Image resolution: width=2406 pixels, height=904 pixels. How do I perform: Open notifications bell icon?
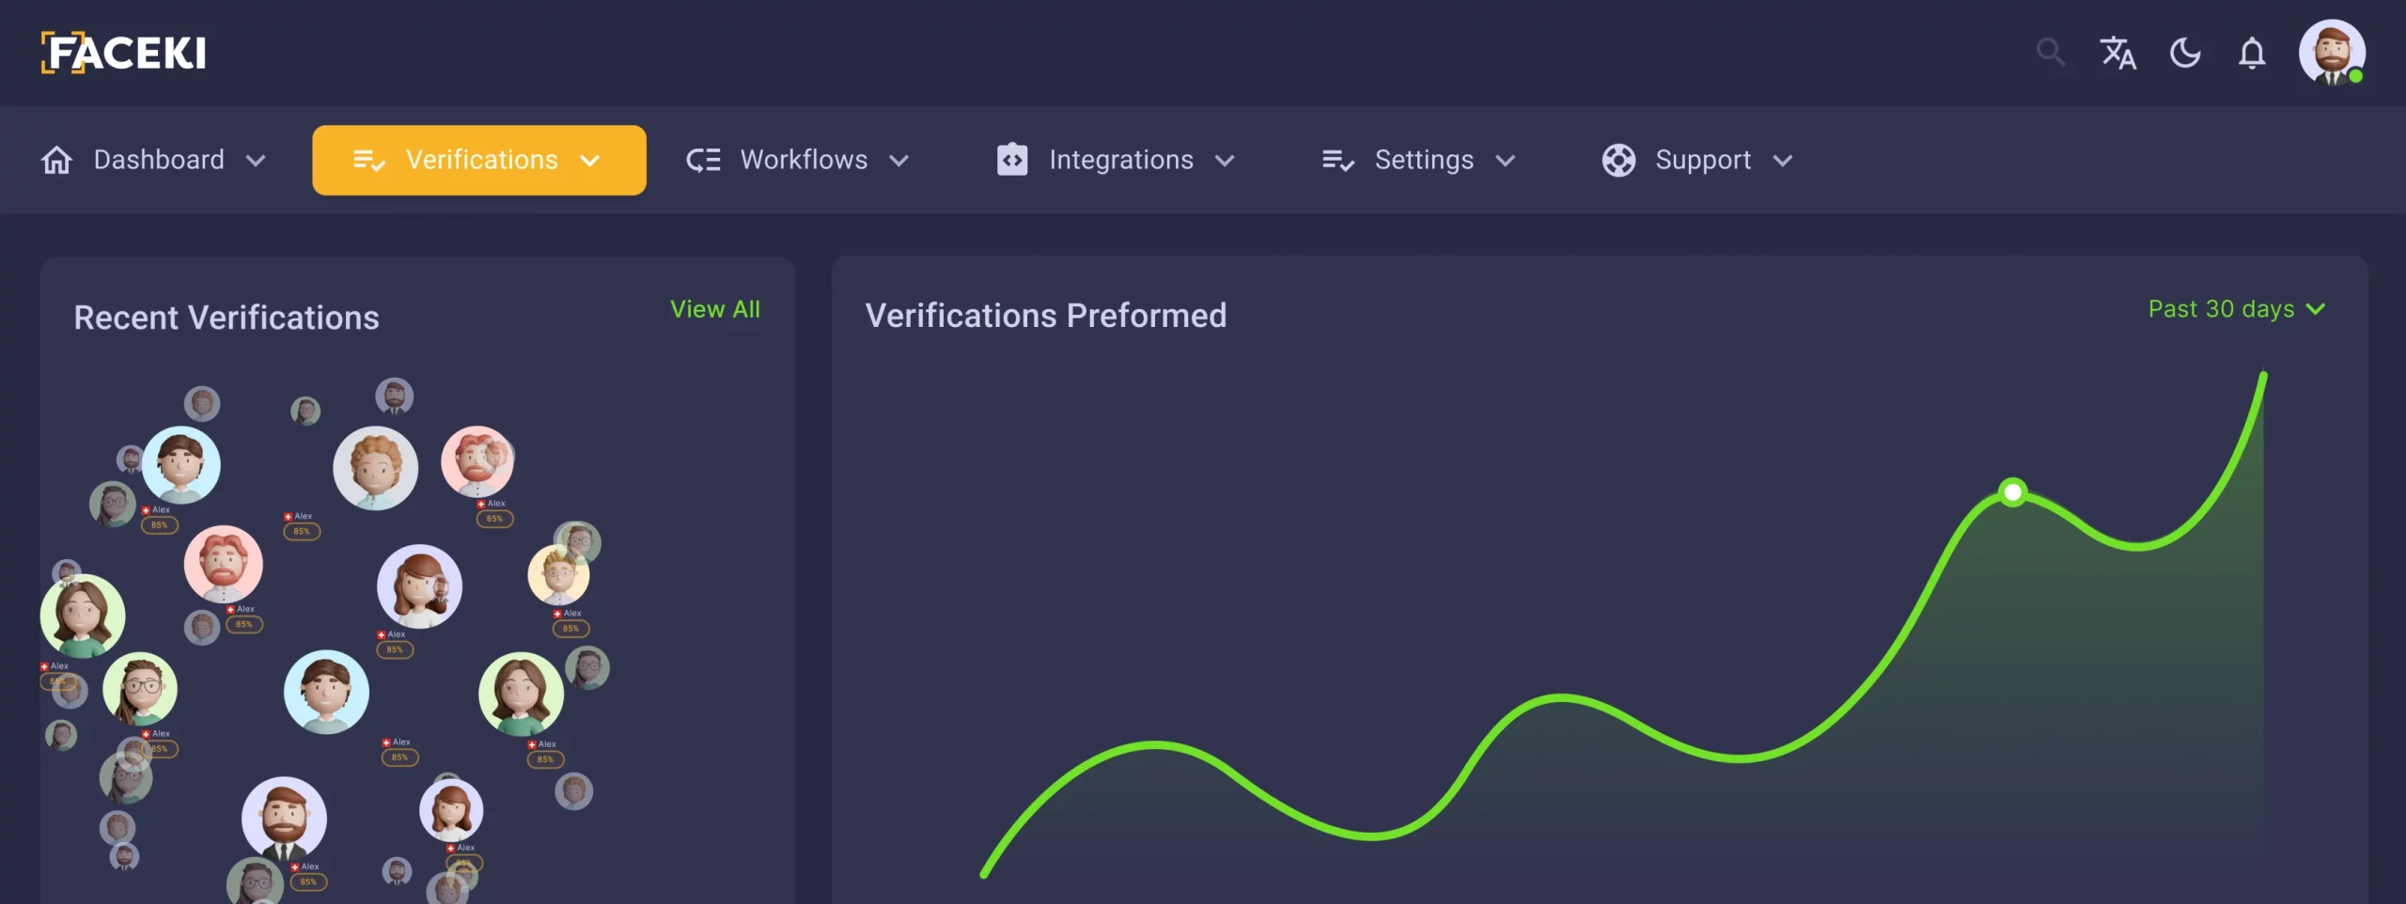[2252, 53]
